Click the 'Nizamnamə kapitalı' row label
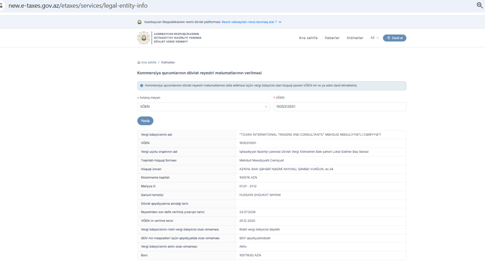Screen dimensions: 485x265 pos(155,178)
